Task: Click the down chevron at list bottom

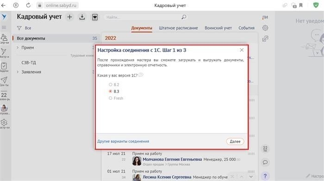Action: point(251,177)
